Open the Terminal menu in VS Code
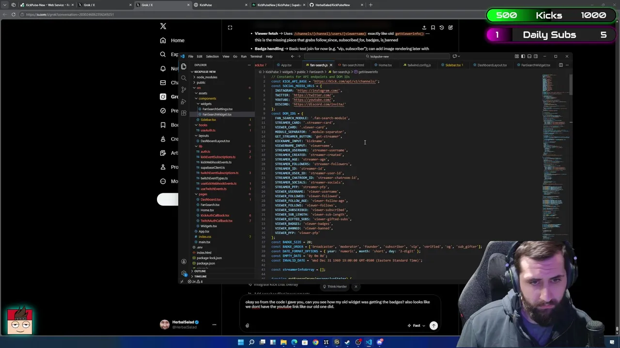Viewport: 620px width, 348px height. coord(256,56)
